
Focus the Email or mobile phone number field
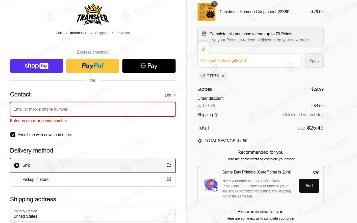(93, 109)
